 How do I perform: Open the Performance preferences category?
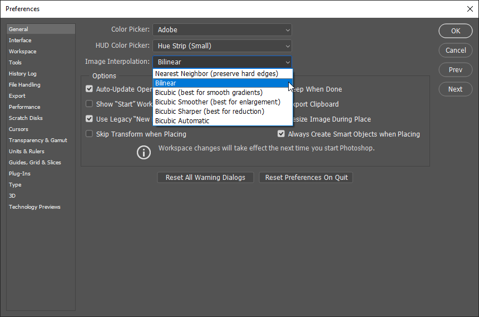point(24,107)
